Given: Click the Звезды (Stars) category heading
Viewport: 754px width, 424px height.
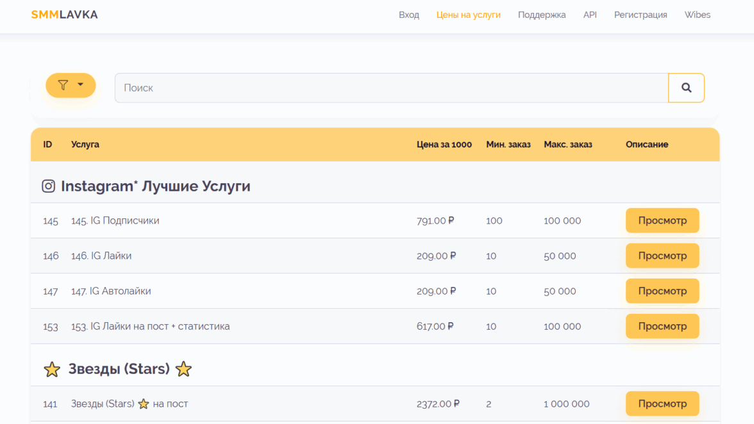Looking at the screenshot, I should tap(119, 369).
